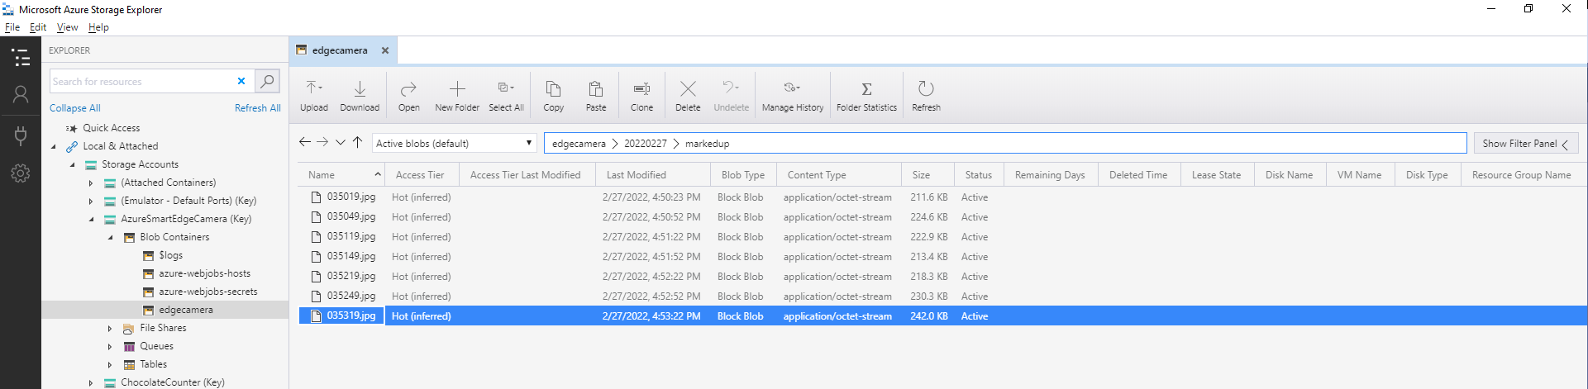Viewport: 1588px width, 389px height.
Task: Collapse the Blob Containers node
Action: [110, 238]
